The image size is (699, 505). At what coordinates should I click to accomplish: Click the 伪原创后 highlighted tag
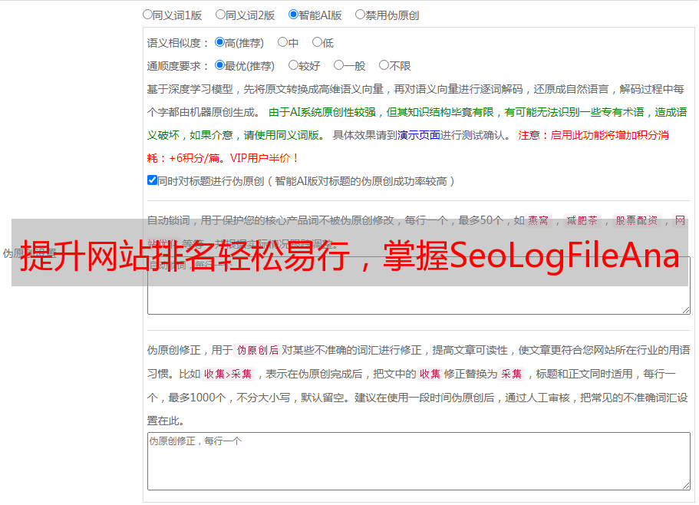pos(257,350)
